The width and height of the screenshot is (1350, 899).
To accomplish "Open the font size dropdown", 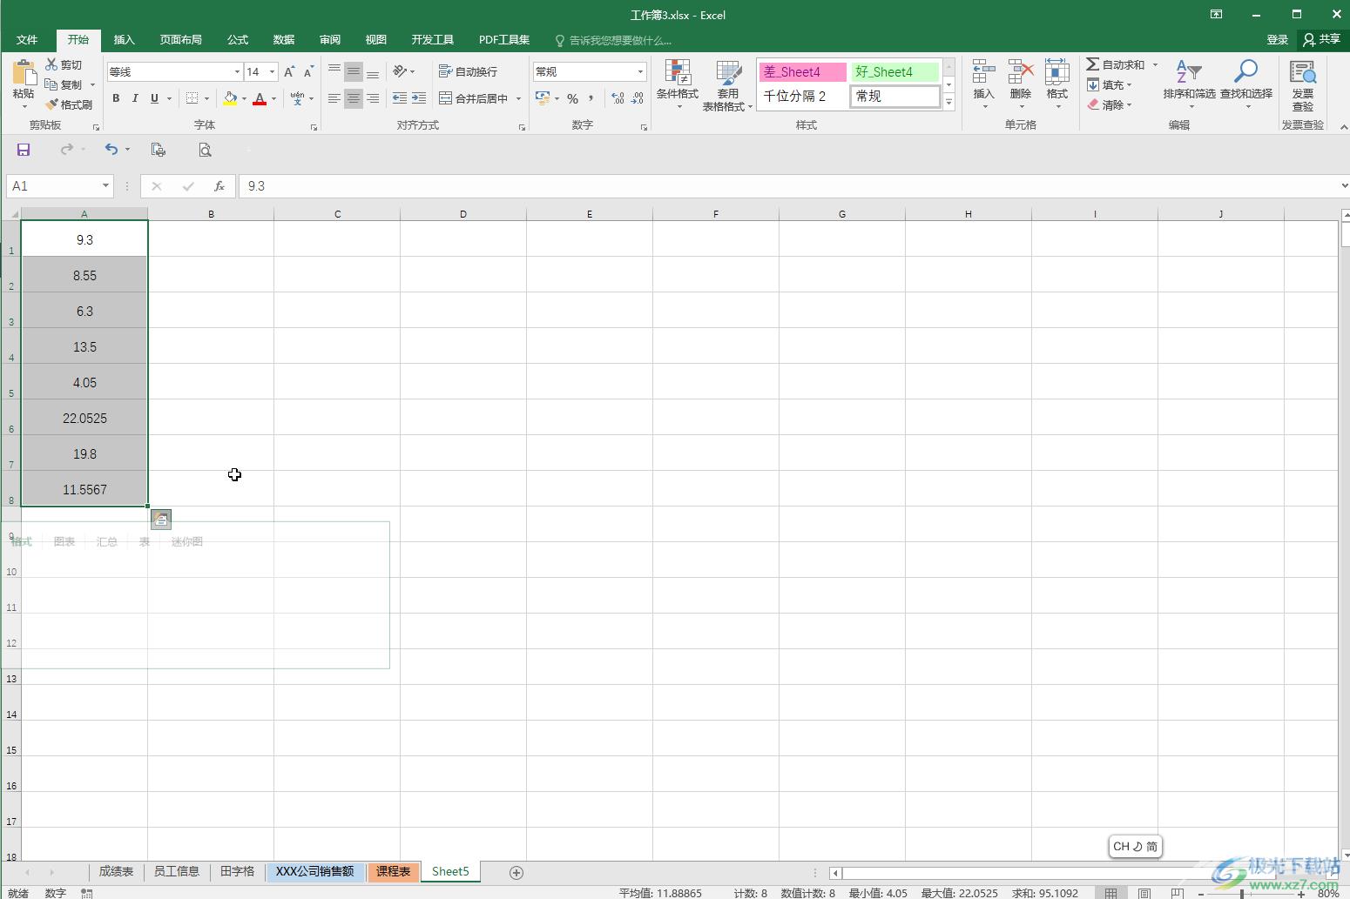I will click(272, 71).
